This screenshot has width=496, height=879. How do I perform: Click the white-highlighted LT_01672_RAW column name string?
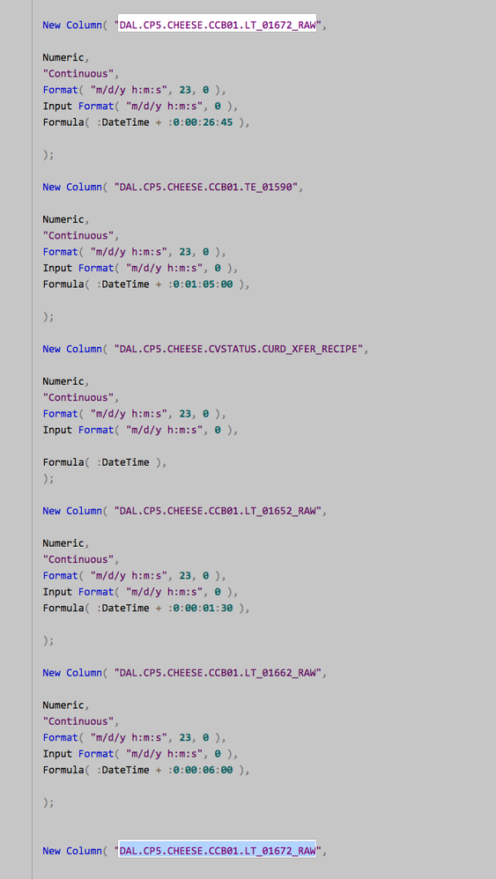point(217,26)
